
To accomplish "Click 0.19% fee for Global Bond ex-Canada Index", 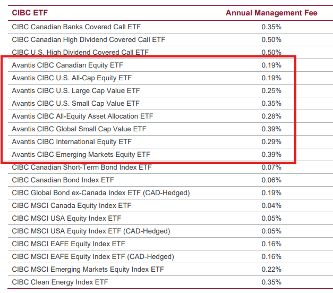I will [x=271, y=193].
